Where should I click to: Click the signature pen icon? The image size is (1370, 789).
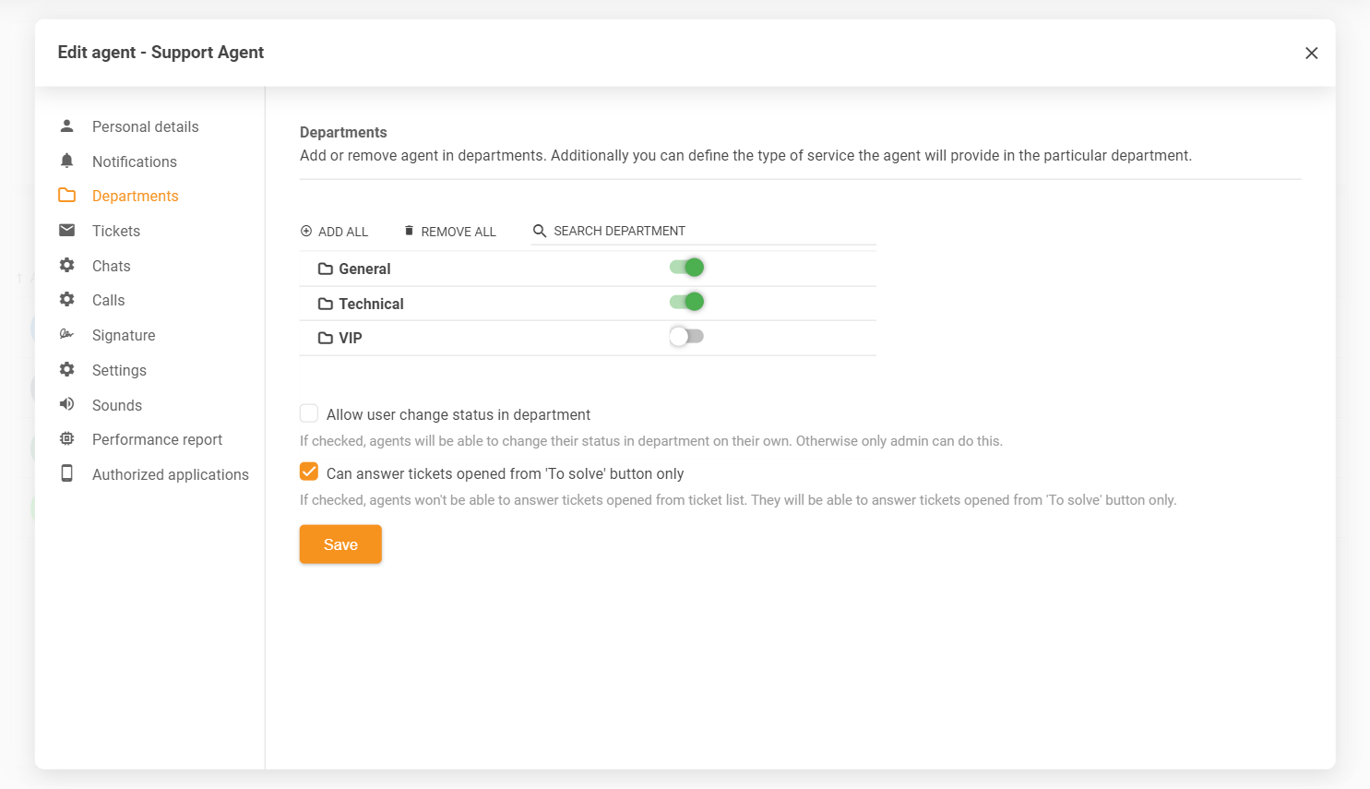pos(66,334)
